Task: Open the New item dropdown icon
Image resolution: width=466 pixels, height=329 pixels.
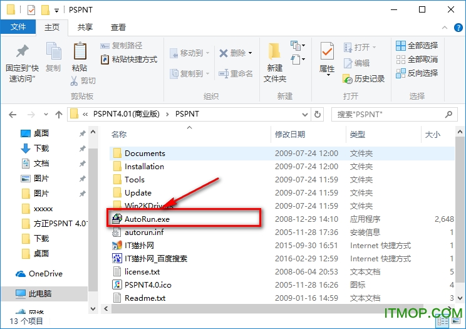Action: [x=298, y=46]
